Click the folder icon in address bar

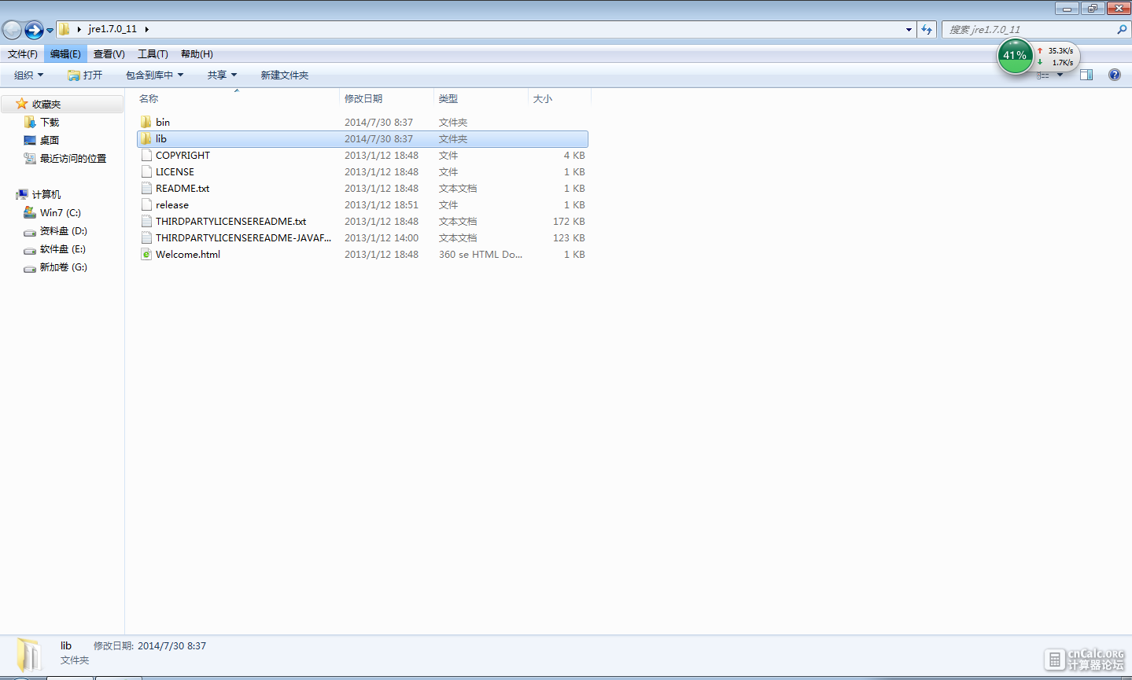click(65, 29)
